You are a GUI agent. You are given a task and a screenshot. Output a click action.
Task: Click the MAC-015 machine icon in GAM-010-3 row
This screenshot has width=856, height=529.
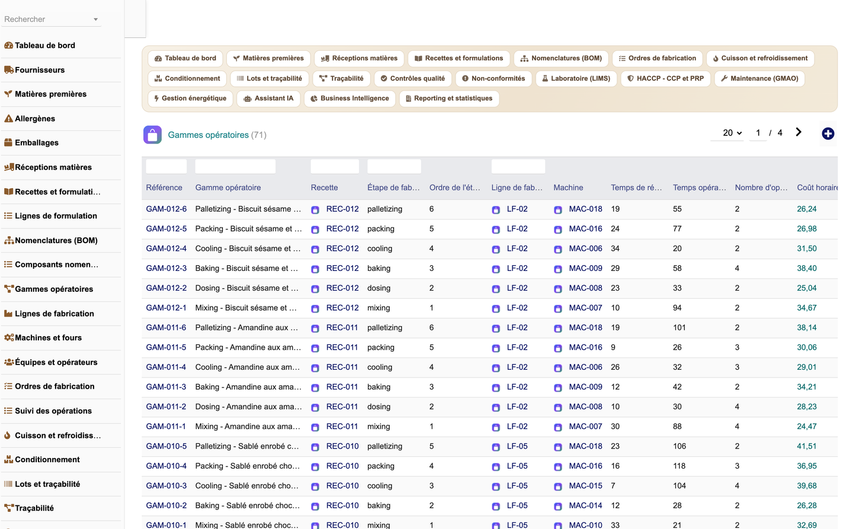pos(558,486)
